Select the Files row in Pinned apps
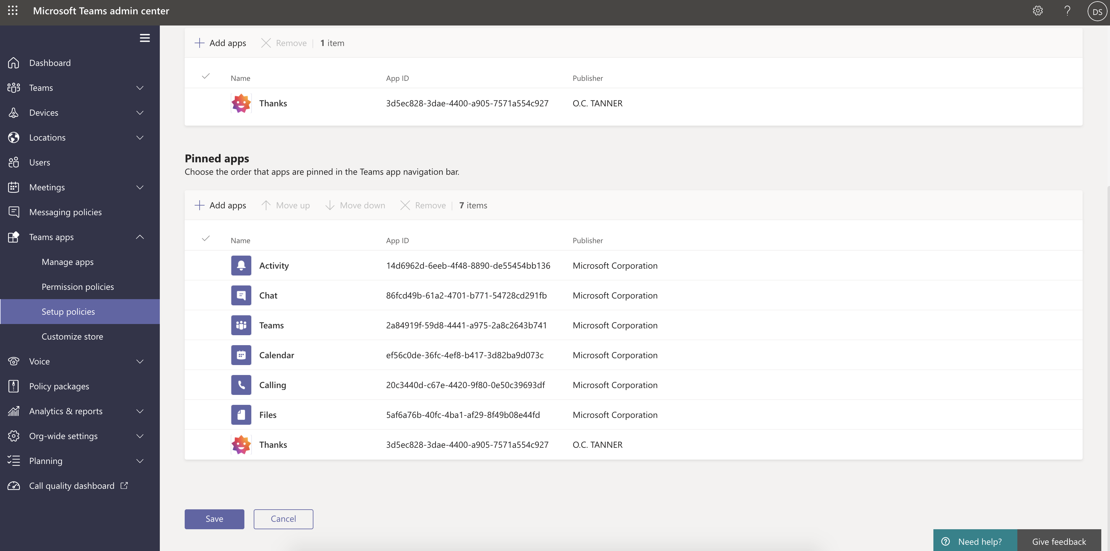The image size is (1110, 551). pos(268,415)
